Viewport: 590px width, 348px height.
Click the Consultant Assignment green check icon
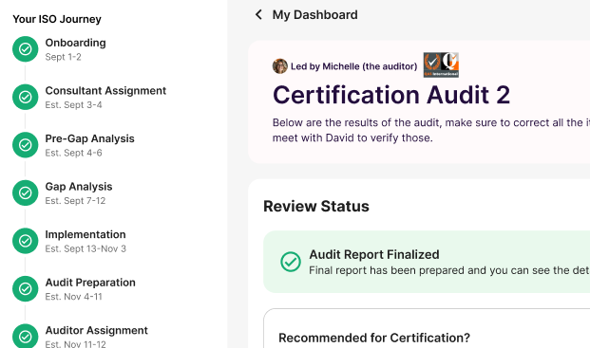26,98
